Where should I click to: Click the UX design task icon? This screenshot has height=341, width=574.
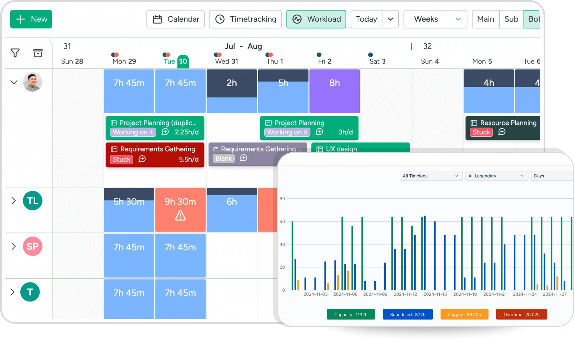click(x=319, y=149)
